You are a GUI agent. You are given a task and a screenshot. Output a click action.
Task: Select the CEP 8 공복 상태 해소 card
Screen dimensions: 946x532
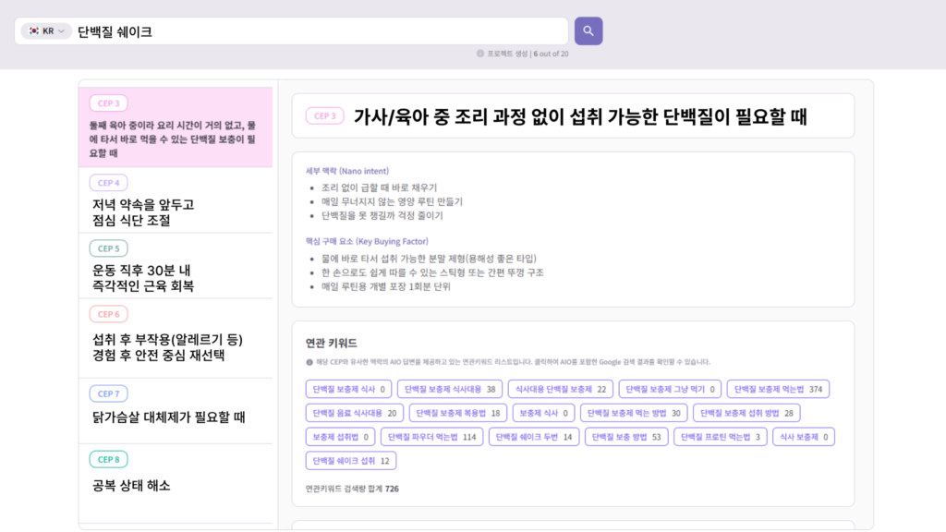coord(176,471)
